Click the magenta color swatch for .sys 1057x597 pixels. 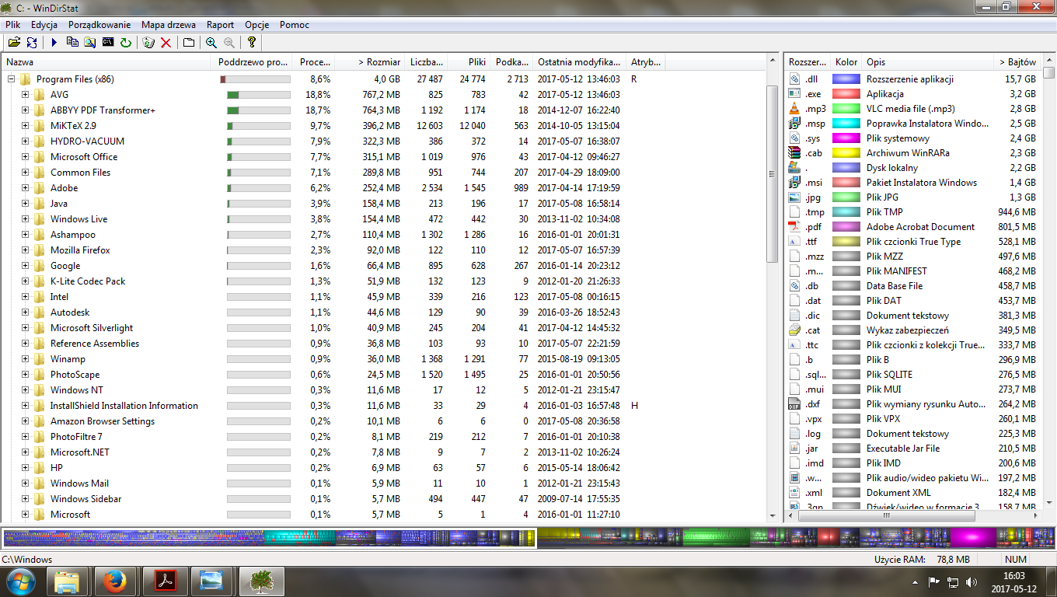[x=846, y=138]
